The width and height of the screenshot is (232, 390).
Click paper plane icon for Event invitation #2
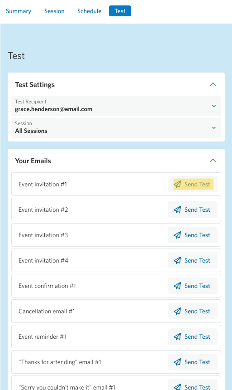177,210
